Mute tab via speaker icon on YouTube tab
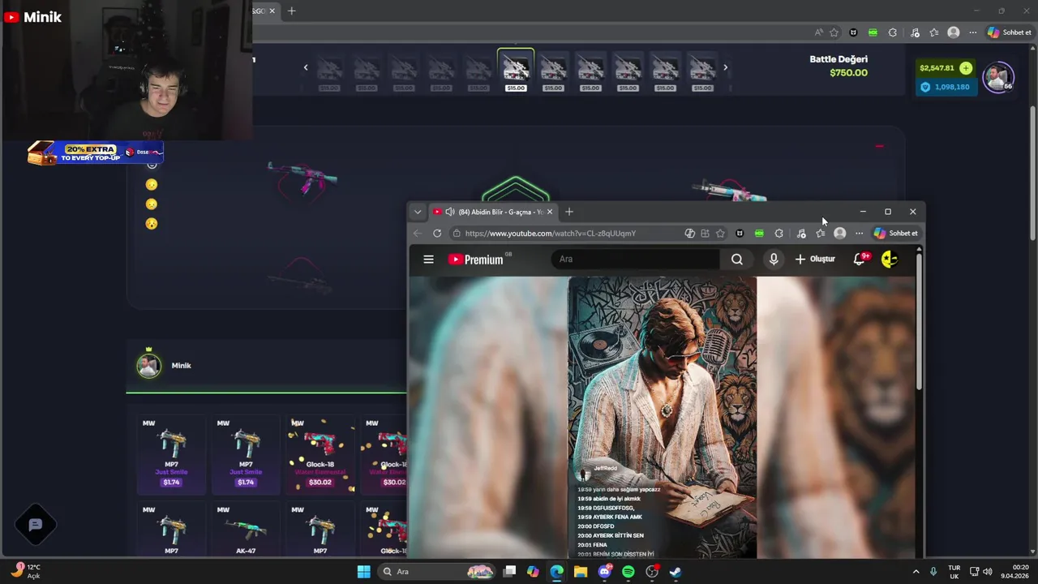 tap(450, 212)
